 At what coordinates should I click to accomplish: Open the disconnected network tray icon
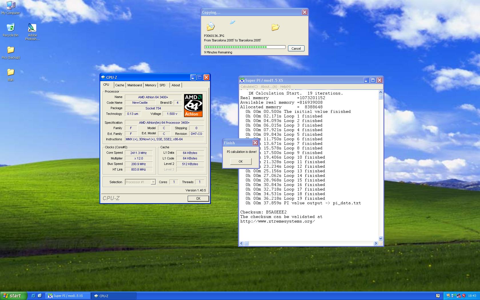coord(459,296)
